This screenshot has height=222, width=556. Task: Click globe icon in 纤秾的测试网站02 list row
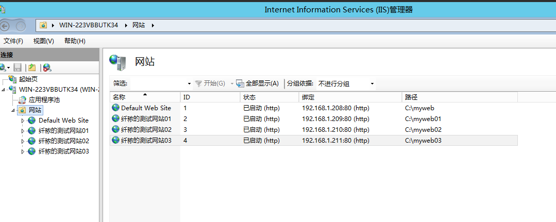pyautogui.click(x=115, y=129)
